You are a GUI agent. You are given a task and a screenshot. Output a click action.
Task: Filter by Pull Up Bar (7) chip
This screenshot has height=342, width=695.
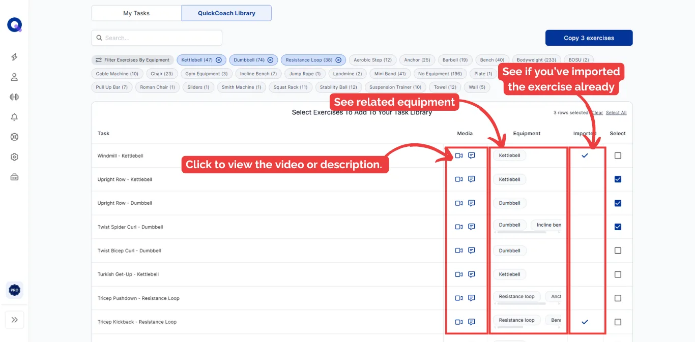tap(112, 87)
